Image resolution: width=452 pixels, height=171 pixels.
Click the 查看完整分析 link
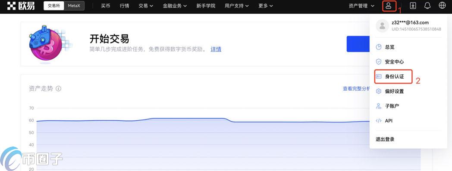click(x=357, y=89)
